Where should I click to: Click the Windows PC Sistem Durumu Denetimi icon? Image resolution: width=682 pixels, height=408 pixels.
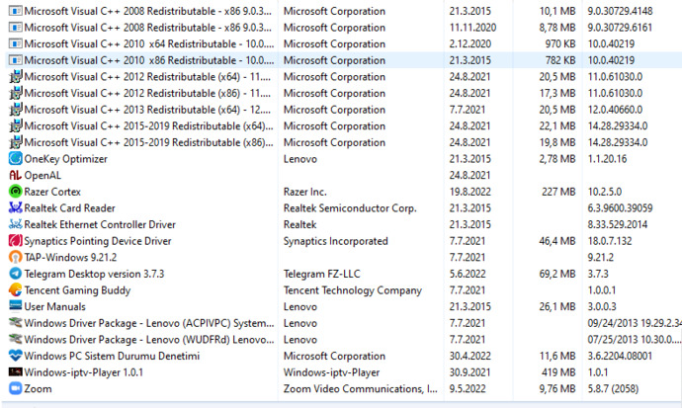coord(15,356)
